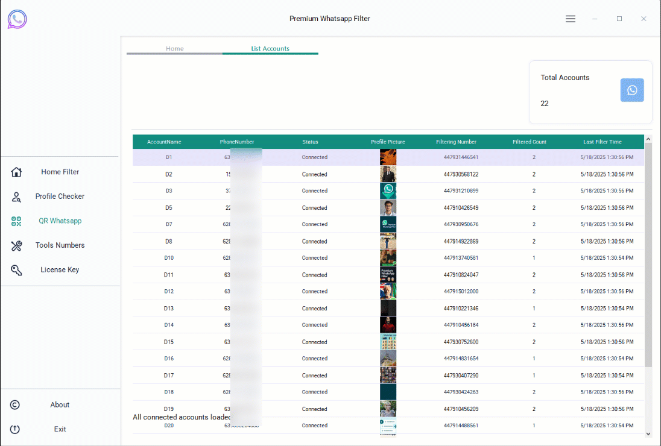Click the About copyright icon

(14, 405)
